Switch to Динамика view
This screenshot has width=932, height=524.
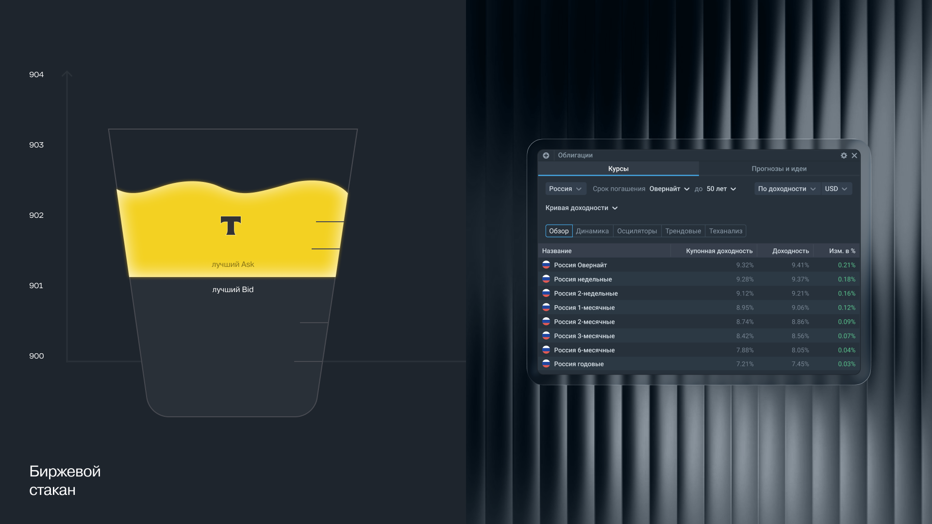pyautogui.click(x=592, y=231)
